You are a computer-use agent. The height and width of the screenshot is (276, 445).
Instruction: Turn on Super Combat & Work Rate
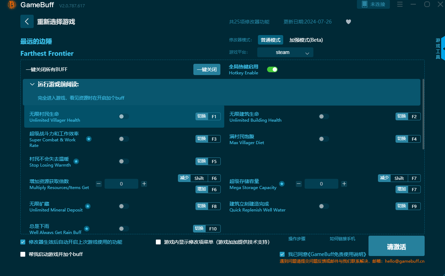pos(124,139)
